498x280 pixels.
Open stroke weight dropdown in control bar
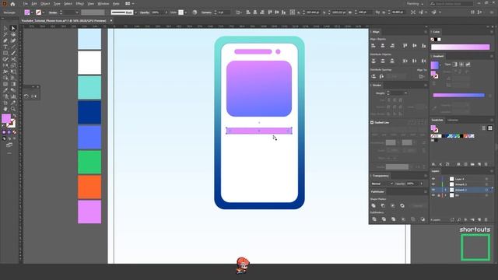(x=76, y=12)
